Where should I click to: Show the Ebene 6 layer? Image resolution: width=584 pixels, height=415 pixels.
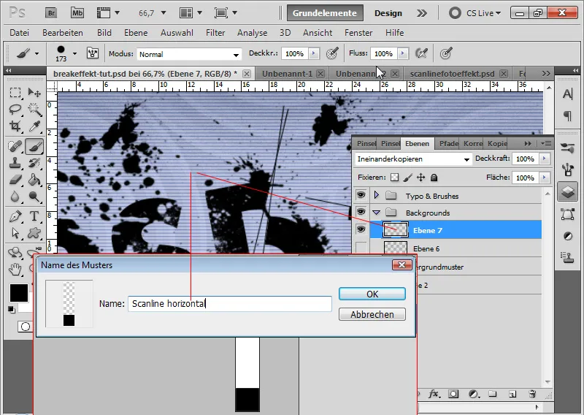(361, 248)
